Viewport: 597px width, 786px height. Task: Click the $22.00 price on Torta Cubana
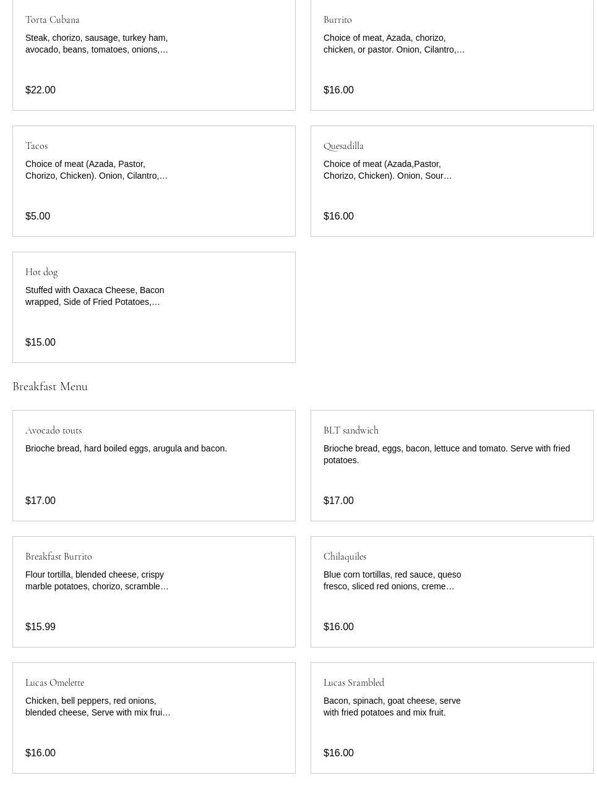pos(40,90)
